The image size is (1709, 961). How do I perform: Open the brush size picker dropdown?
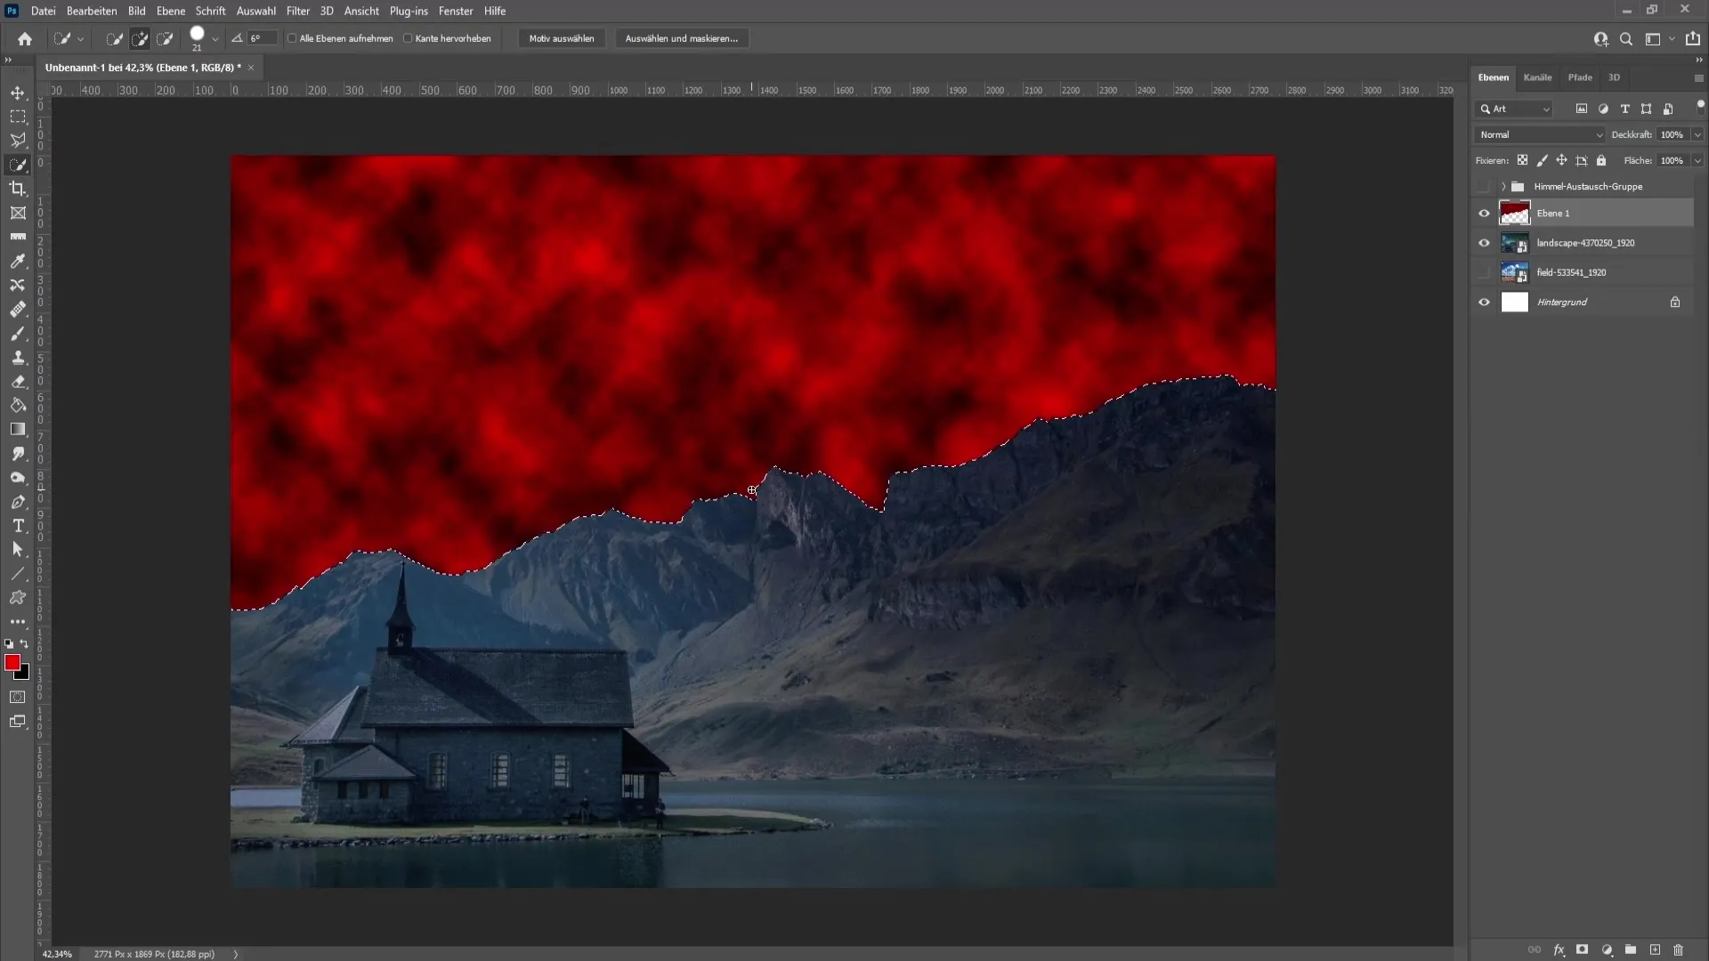point(215,39)
